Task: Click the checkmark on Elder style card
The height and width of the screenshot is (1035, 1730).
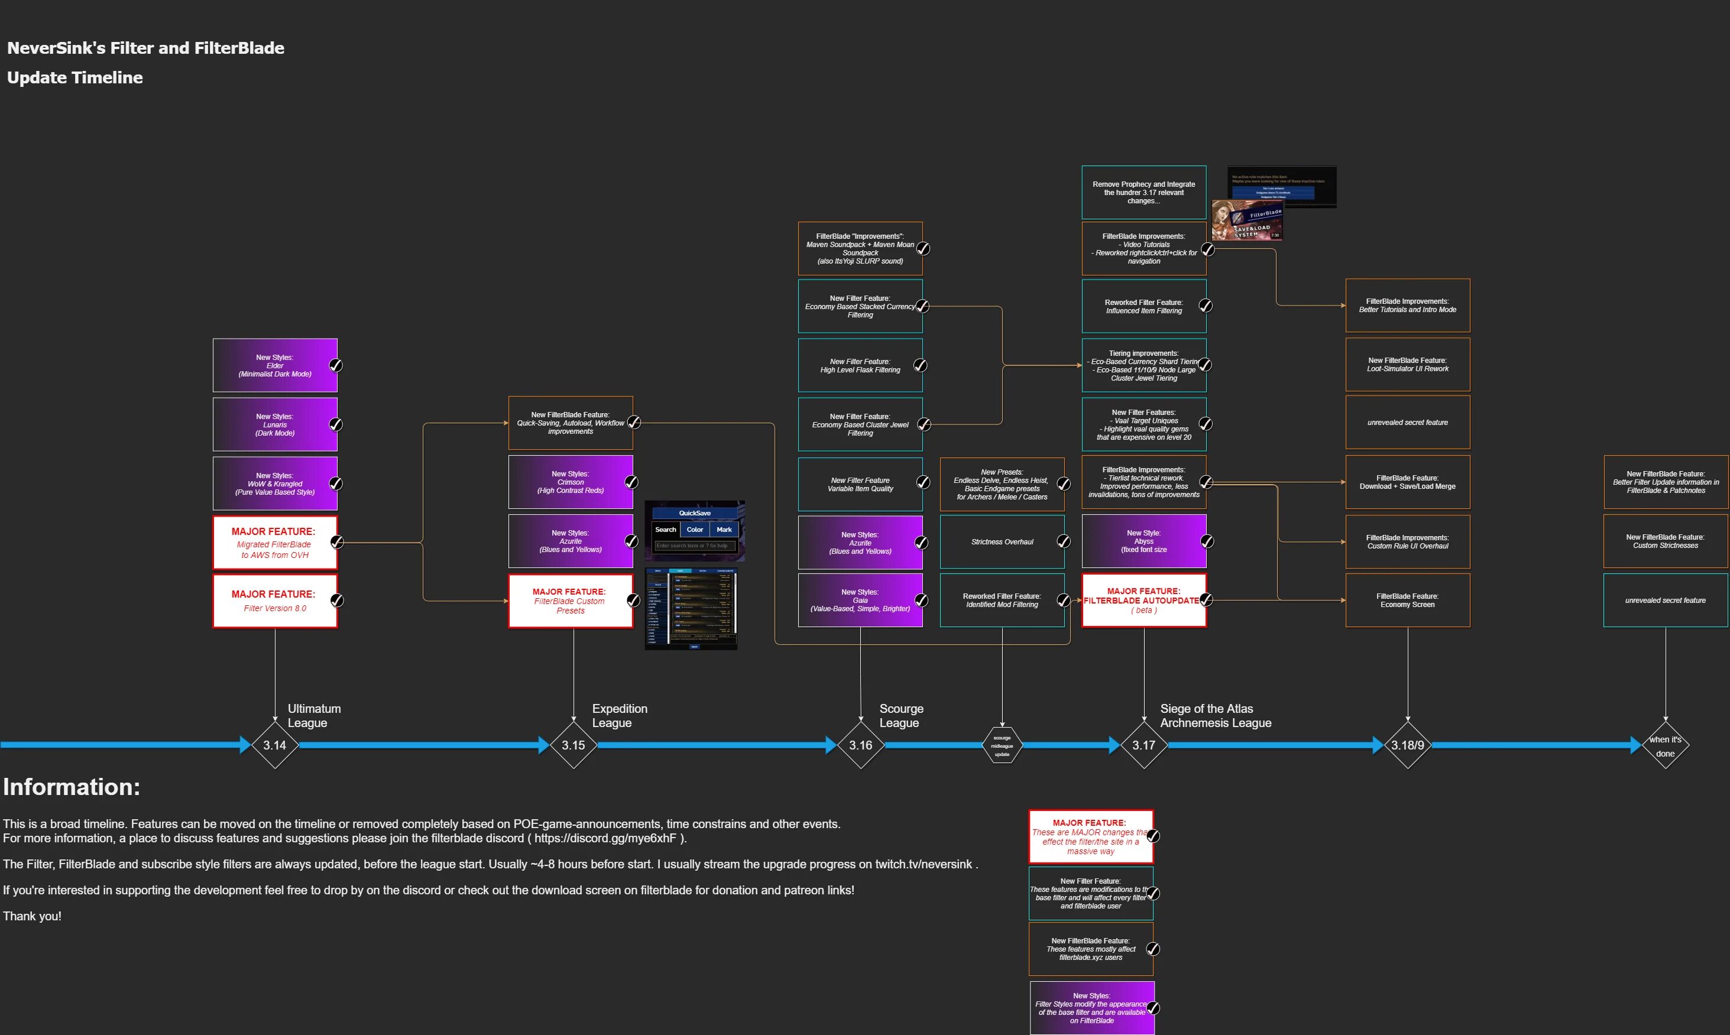Action: 336,365
